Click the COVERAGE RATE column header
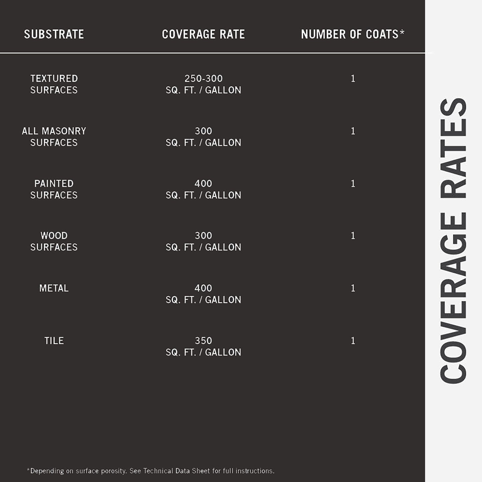The image size is (482, 482). pyautogui.click(x=203, y=34)
